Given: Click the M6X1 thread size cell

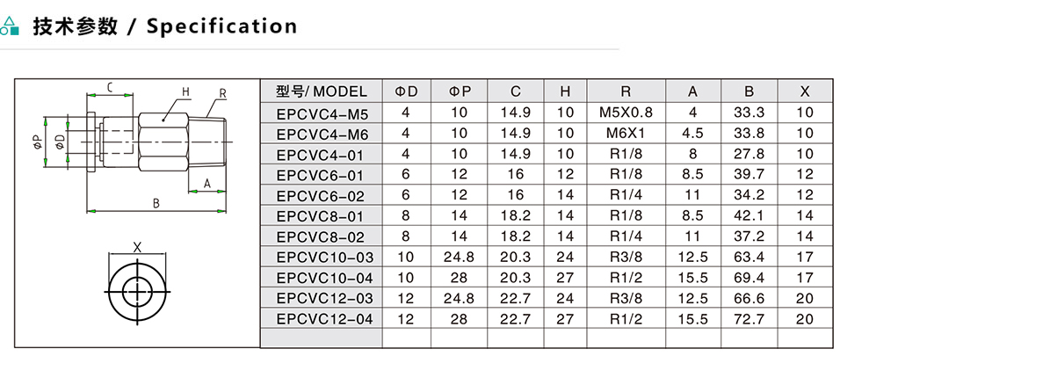Looking at the screenshot, I should click(x=626, y=134).
